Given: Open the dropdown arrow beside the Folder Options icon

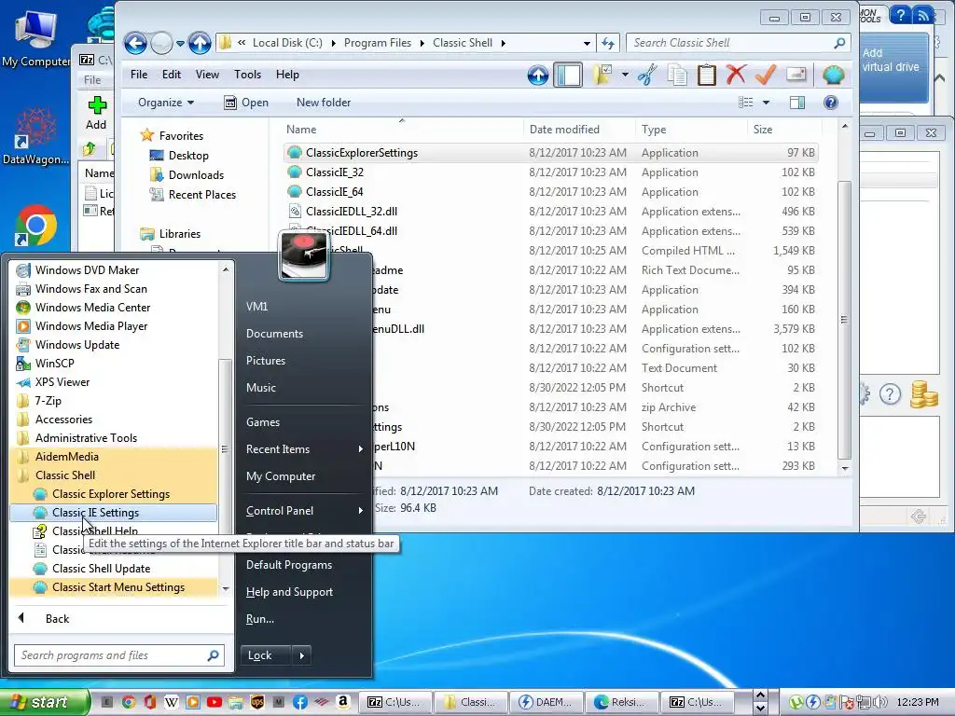Looking at the screenshot, I should [x=625, y=75].
